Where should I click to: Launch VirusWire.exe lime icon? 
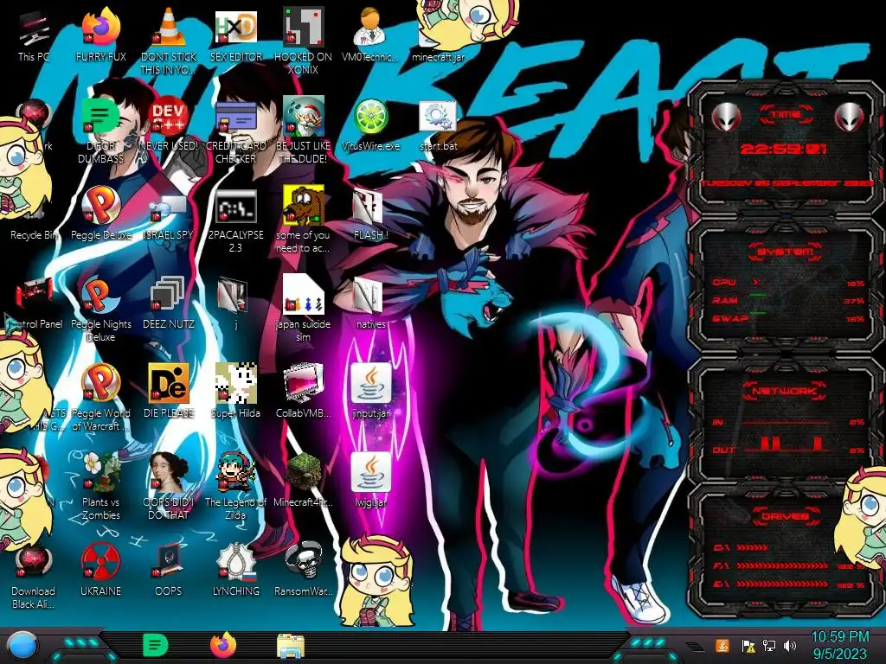click(x=370, y=125)
